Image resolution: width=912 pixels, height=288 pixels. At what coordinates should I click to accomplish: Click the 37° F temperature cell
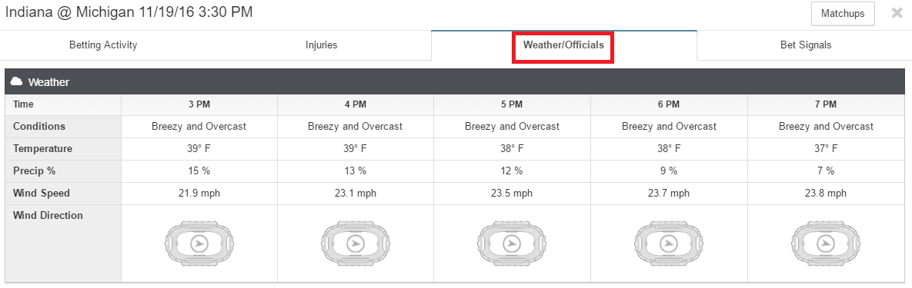(x=826, y=149)
